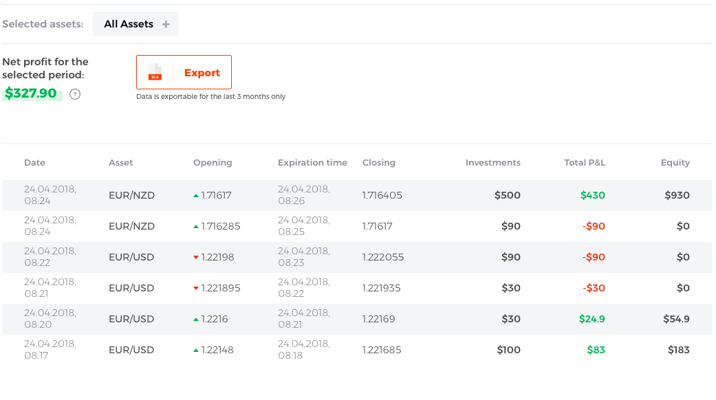Open the All Assets selector
Screen dimensions: 716x400
[135, 24]
